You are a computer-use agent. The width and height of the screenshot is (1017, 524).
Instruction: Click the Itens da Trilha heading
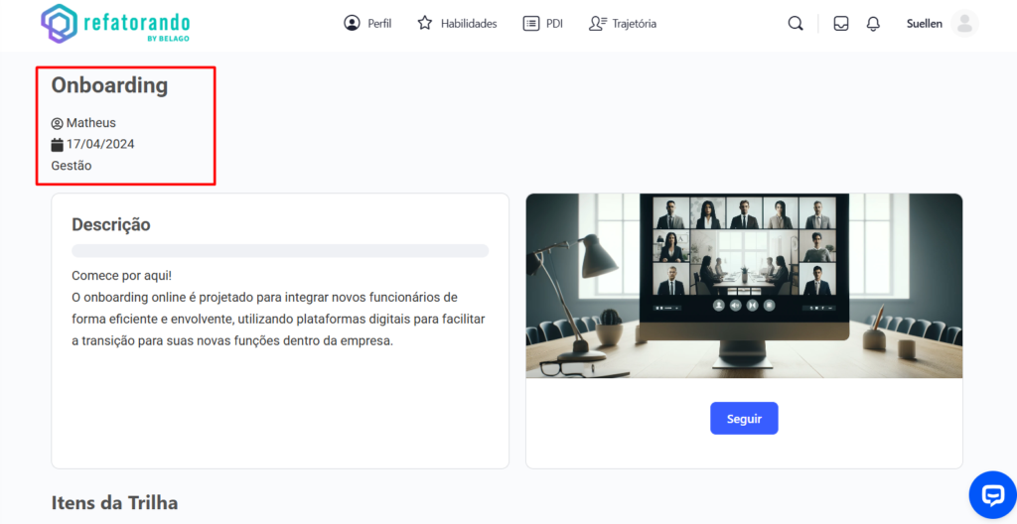point(114,503)
